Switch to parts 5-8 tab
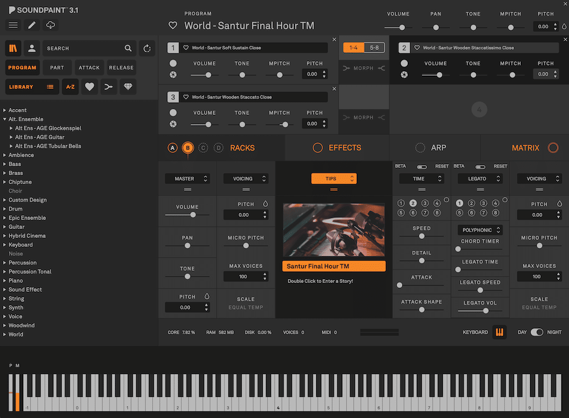569x418 pixels. (374, 48)
